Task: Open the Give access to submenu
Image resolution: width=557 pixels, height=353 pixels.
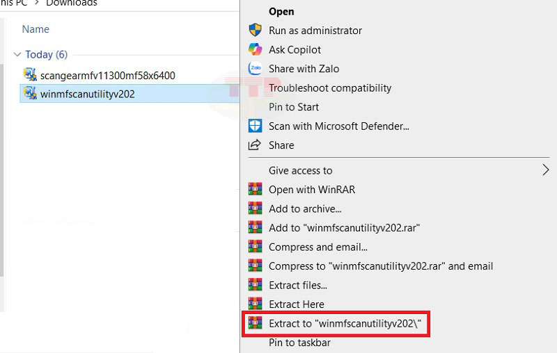Action: [300, 171]
